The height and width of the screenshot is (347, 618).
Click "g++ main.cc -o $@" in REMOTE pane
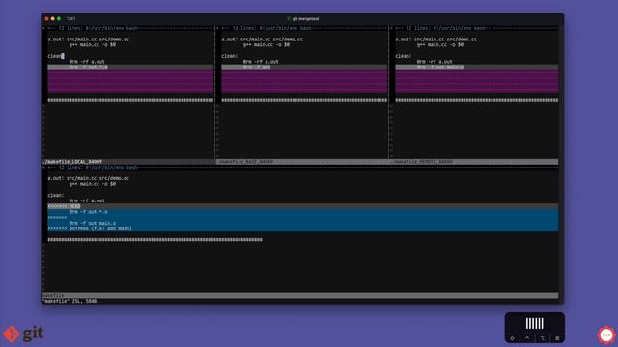coord(440,45)
